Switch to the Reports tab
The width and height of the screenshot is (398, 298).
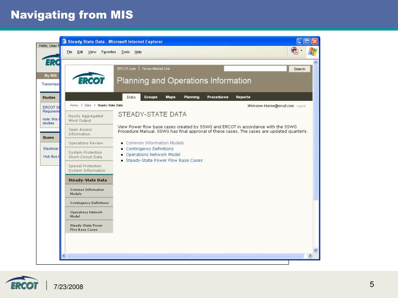coord(243,97)
